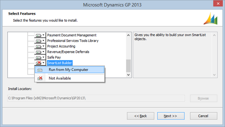
Task: Click the SmartList Builder red X icon
Action: click(x=38, y=63)
